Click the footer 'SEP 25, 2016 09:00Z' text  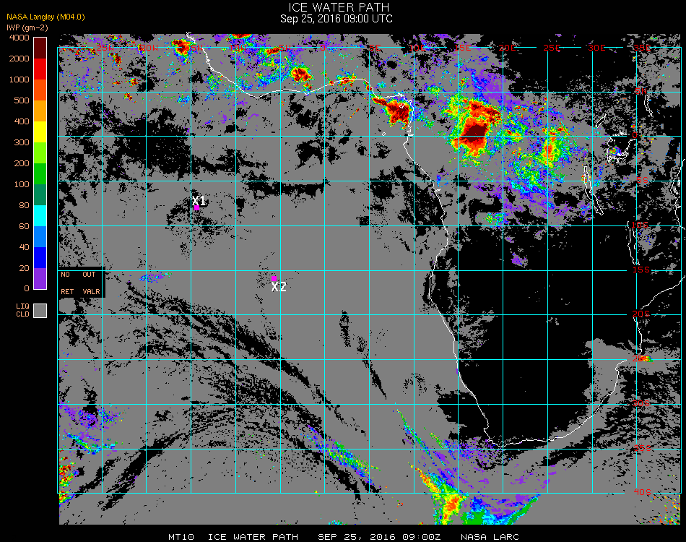pyautogui.click(x=379, y=537)
